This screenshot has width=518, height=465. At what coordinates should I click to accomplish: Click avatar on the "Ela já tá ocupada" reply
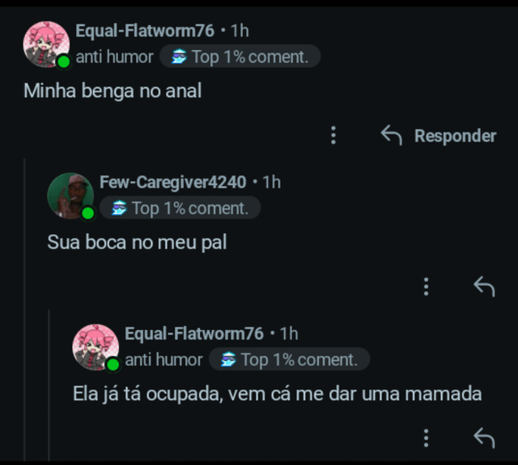pyautogui.click(x=95, y=347)
